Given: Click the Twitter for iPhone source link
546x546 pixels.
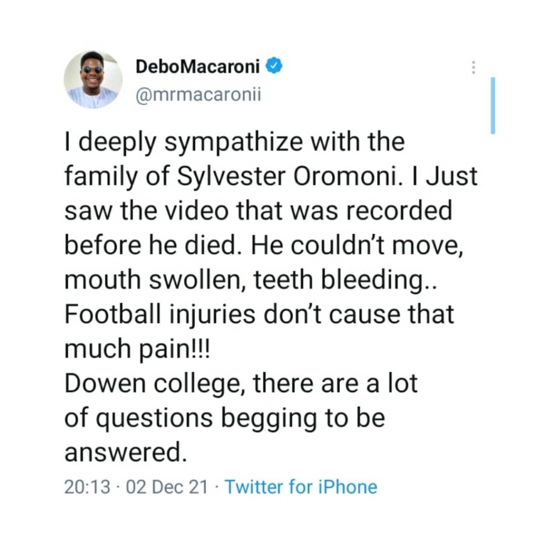Looking at the screenshot, I should pyautogui.click(x=301, y=486).
